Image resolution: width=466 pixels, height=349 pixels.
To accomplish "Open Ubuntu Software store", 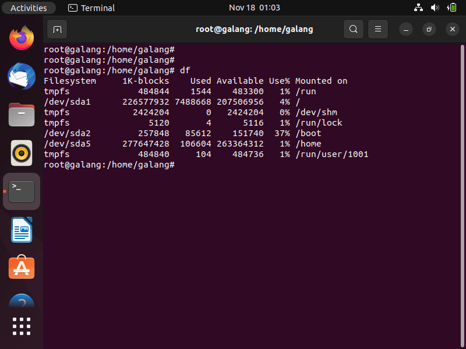I will click(x=22, y=267).
